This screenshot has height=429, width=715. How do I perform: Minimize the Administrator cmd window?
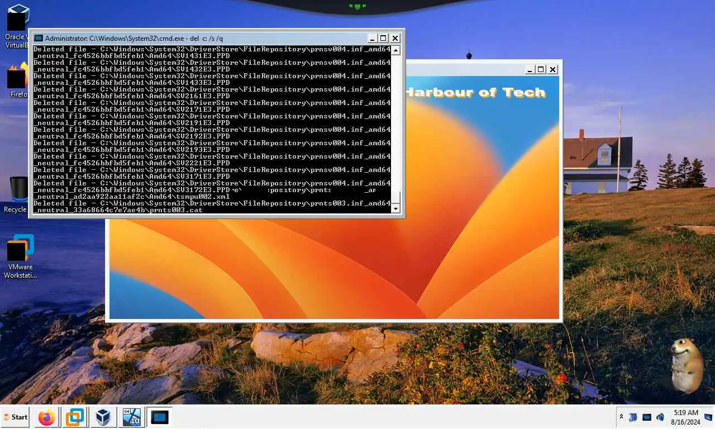[x=372, y=38]
